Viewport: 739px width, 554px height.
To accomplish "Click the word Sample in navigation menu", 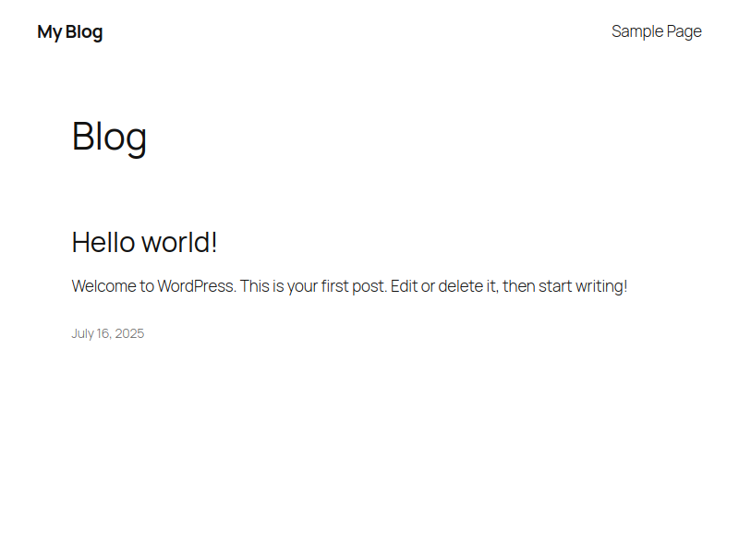I will [x=637, y=31].
